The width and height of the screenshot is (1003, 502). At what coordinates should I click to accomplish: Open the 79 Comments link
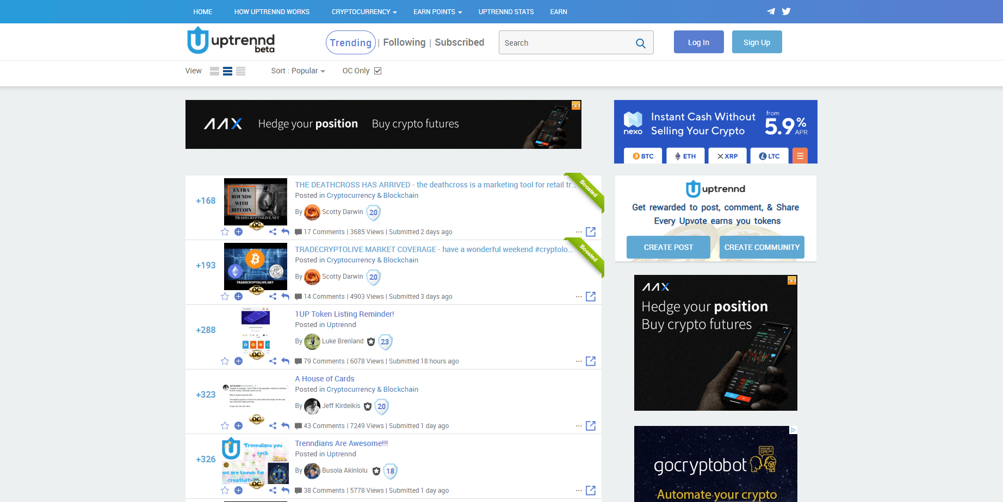pyautogui.click(x=324, y=361)
